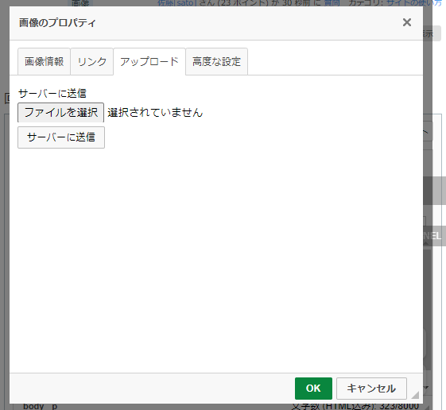Click the 画像のプロパティ dialog title
Viewport: 446px width, 410px height.
click(57, 23)
